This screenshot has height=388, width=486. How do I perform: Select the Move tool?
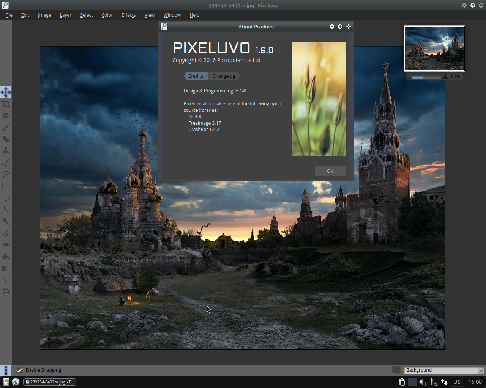[x=6, y=92]
